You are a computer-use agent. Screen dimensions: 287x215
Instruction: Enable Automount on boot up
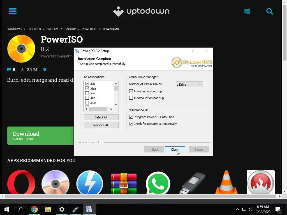tap(131, 98)
